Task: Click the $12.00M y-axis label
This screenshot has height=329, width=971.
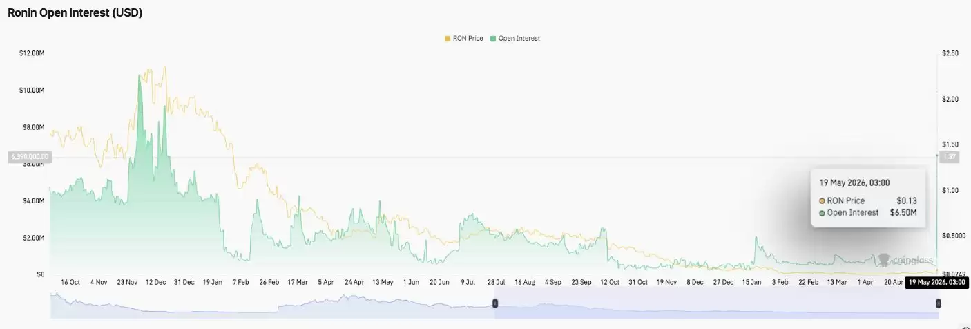Action: (x=32, y=53)
